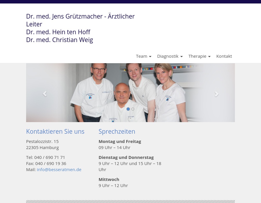Click the dark top navigation bar
Viewport: 261px width, 203px height.
point(130,1)
